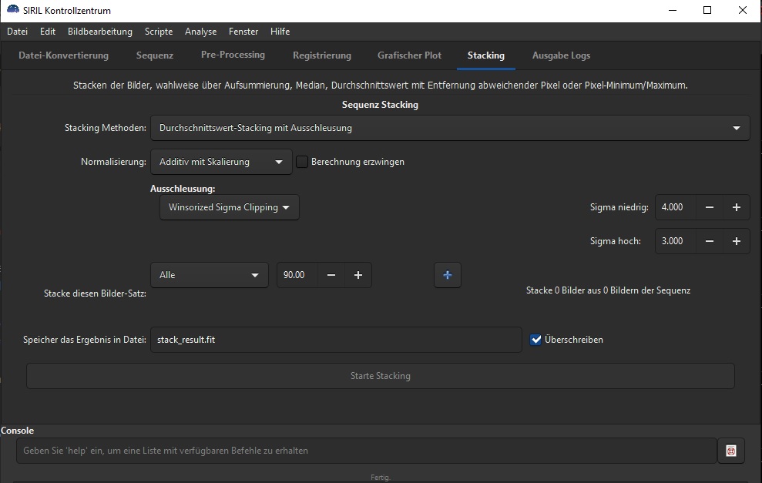Open the Hilfe menu
This screenshot has height=483, width=762.
click(280, 32)
